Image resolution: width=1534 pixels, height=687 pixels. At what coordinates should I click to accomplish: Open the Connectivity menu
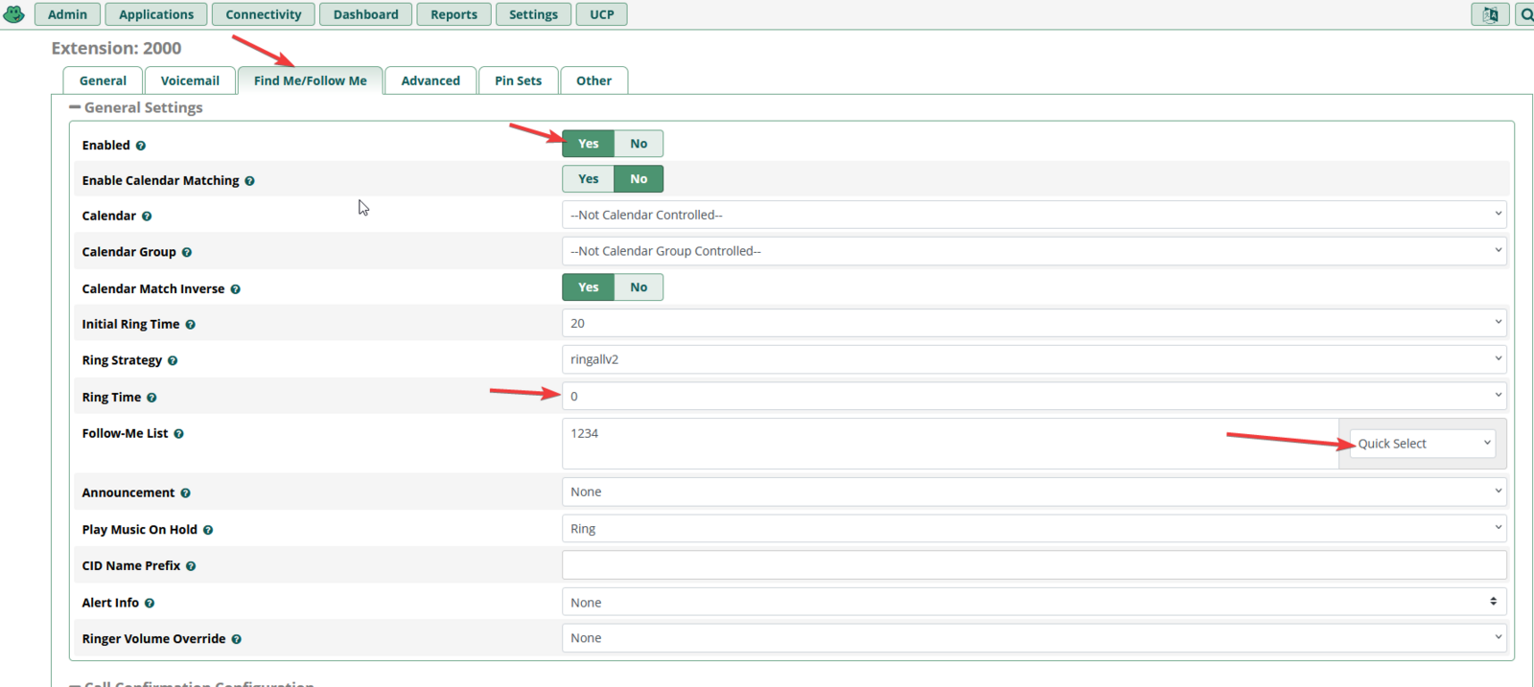(263, 14)
